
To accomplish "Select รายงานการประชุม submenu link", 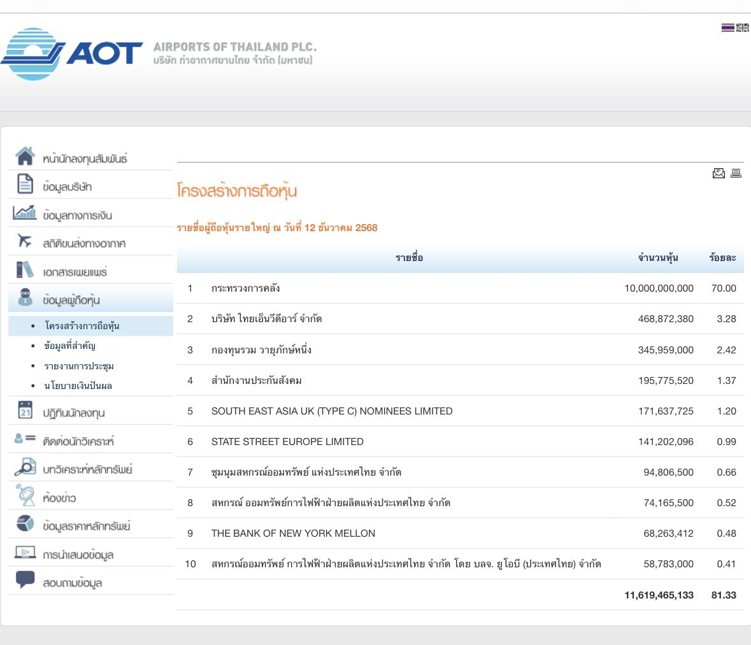I will click(x=79, y=366).
